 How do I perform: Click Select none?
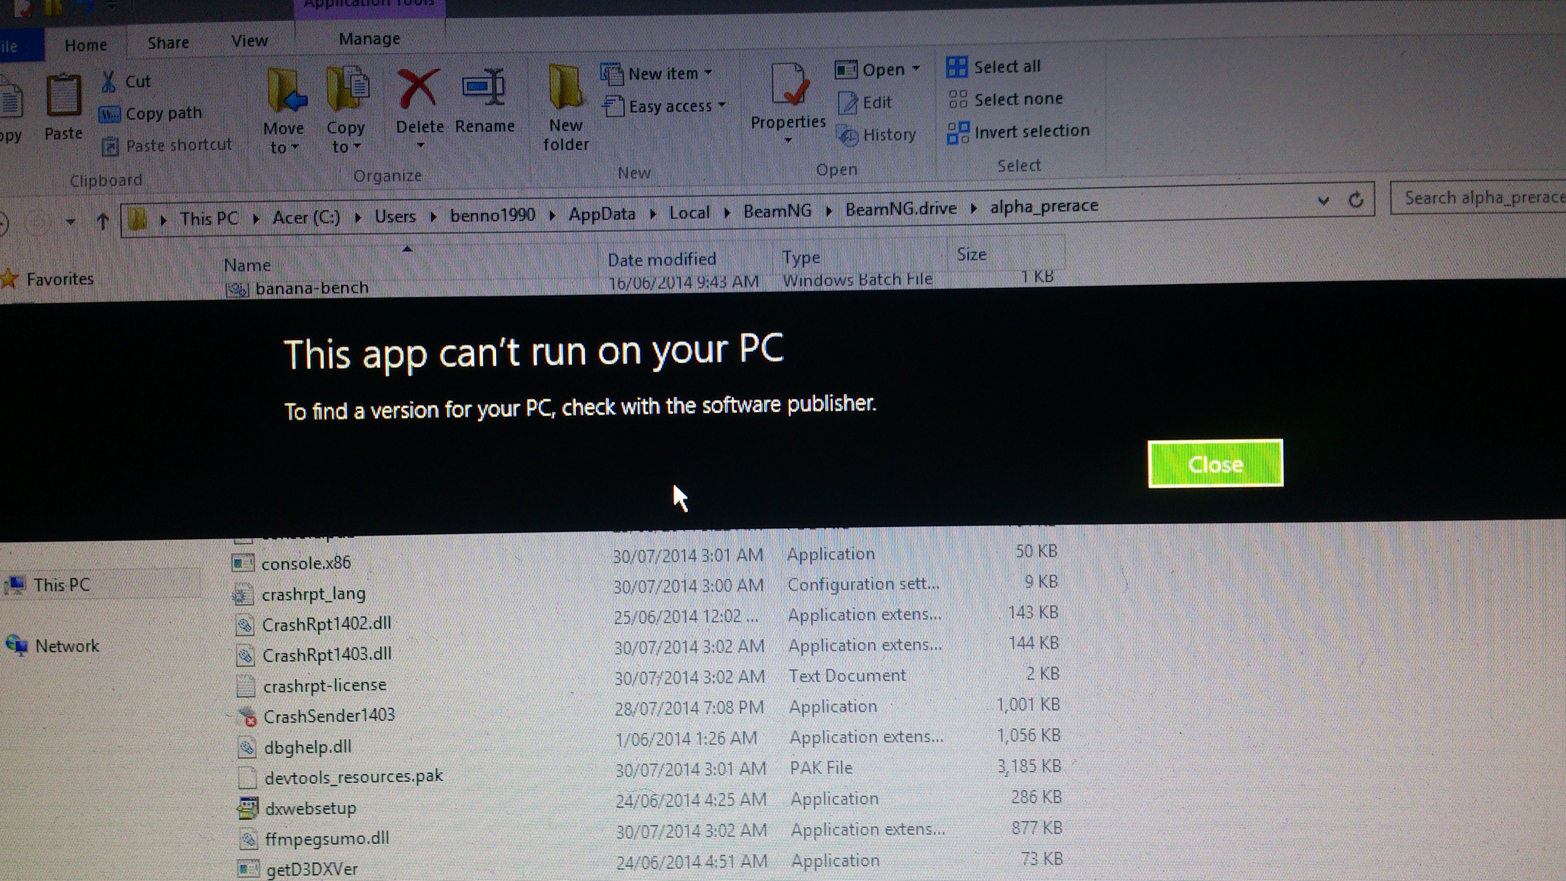click(x=1005, y=99)
